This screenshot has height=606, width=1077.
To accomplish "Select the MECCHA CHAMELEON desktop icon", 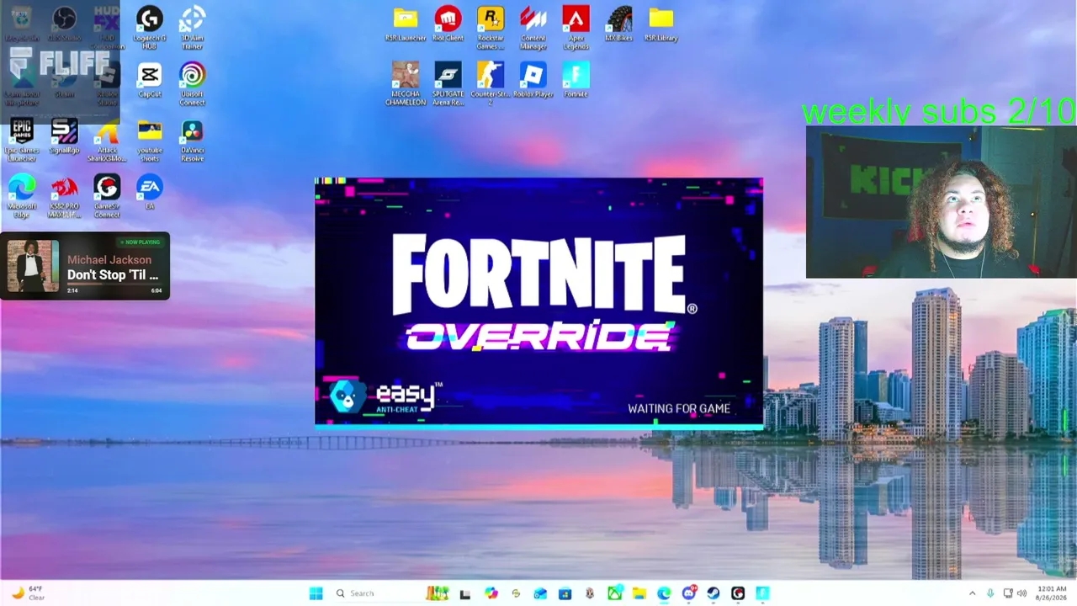I will coord(406,83).
